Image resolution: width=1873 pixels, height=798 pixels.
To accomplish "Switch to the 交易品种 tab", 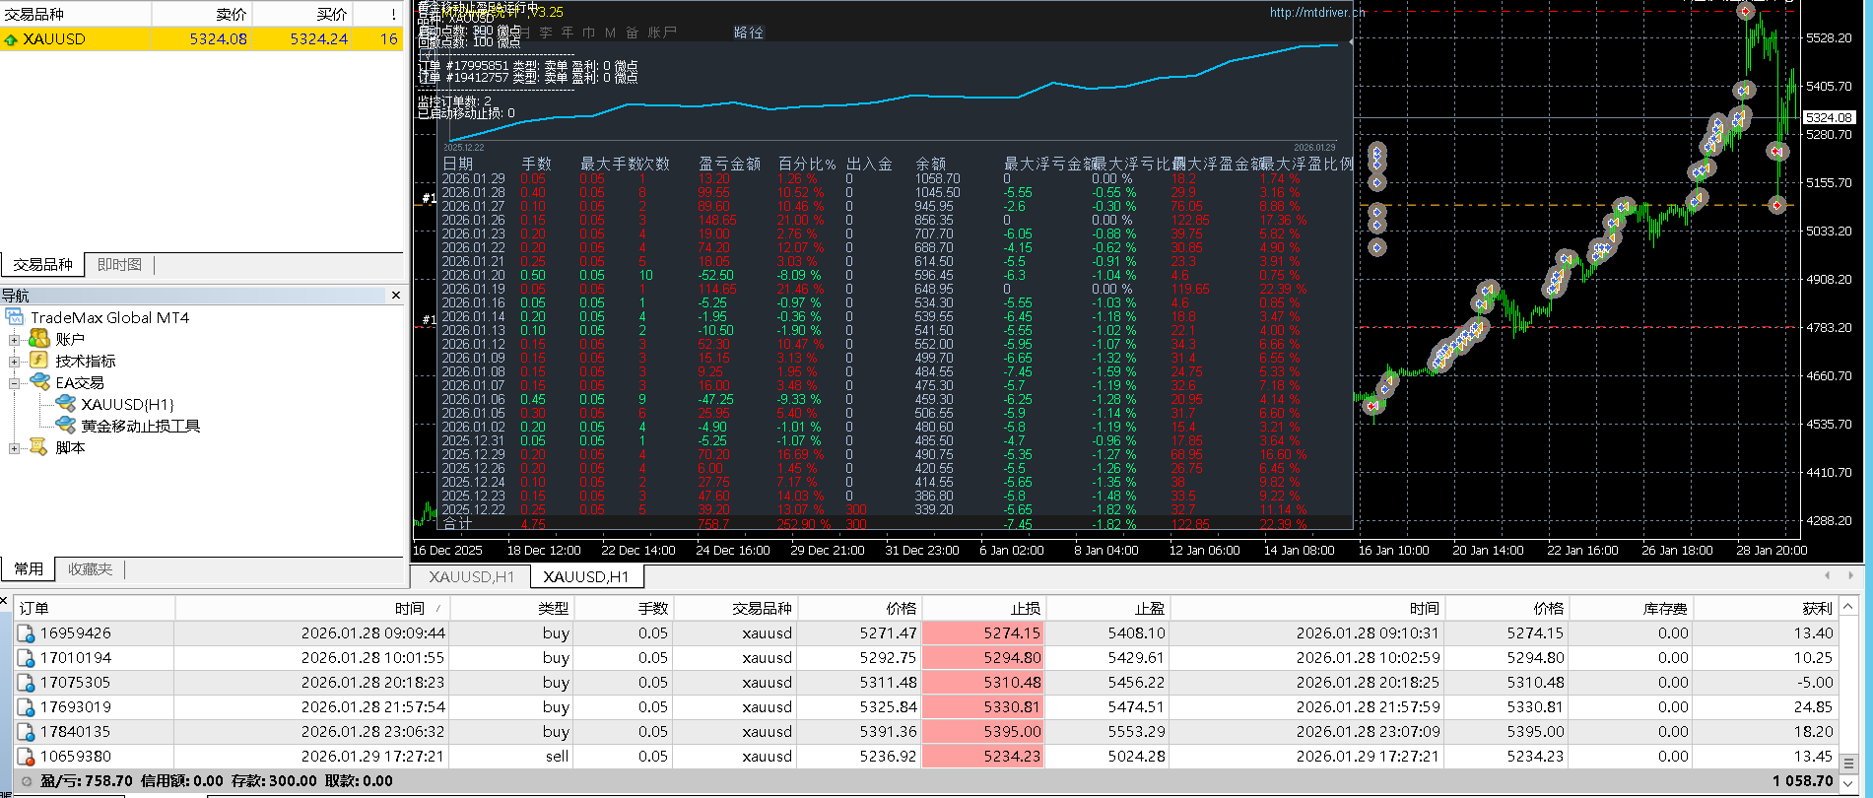I will pyautogui.click(x=43, y=265).
